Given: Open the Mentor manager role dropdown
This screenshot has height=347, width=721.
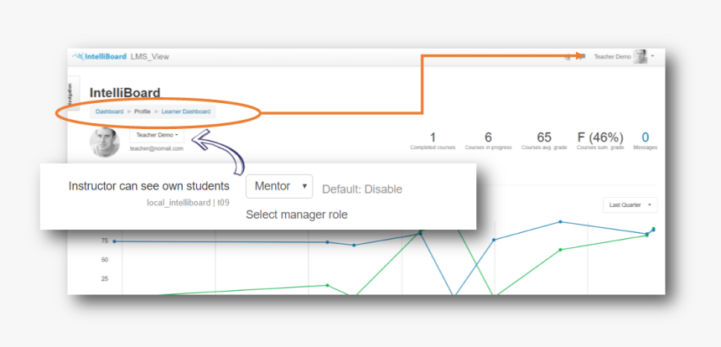Looking at the screenshot, I should click(279, 186).
